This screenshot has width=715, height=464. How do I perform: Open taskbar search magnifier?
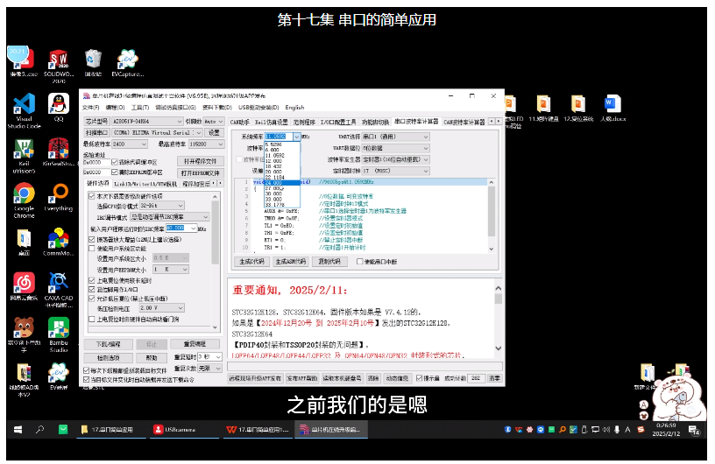39,429
